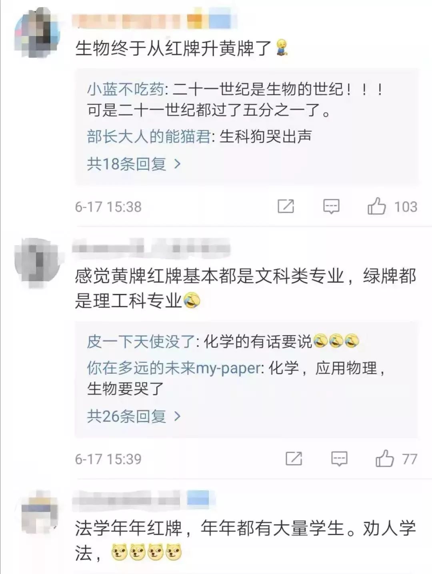Tap the chevron after 共18条回复
432x574 pixels.
point(177,164)
